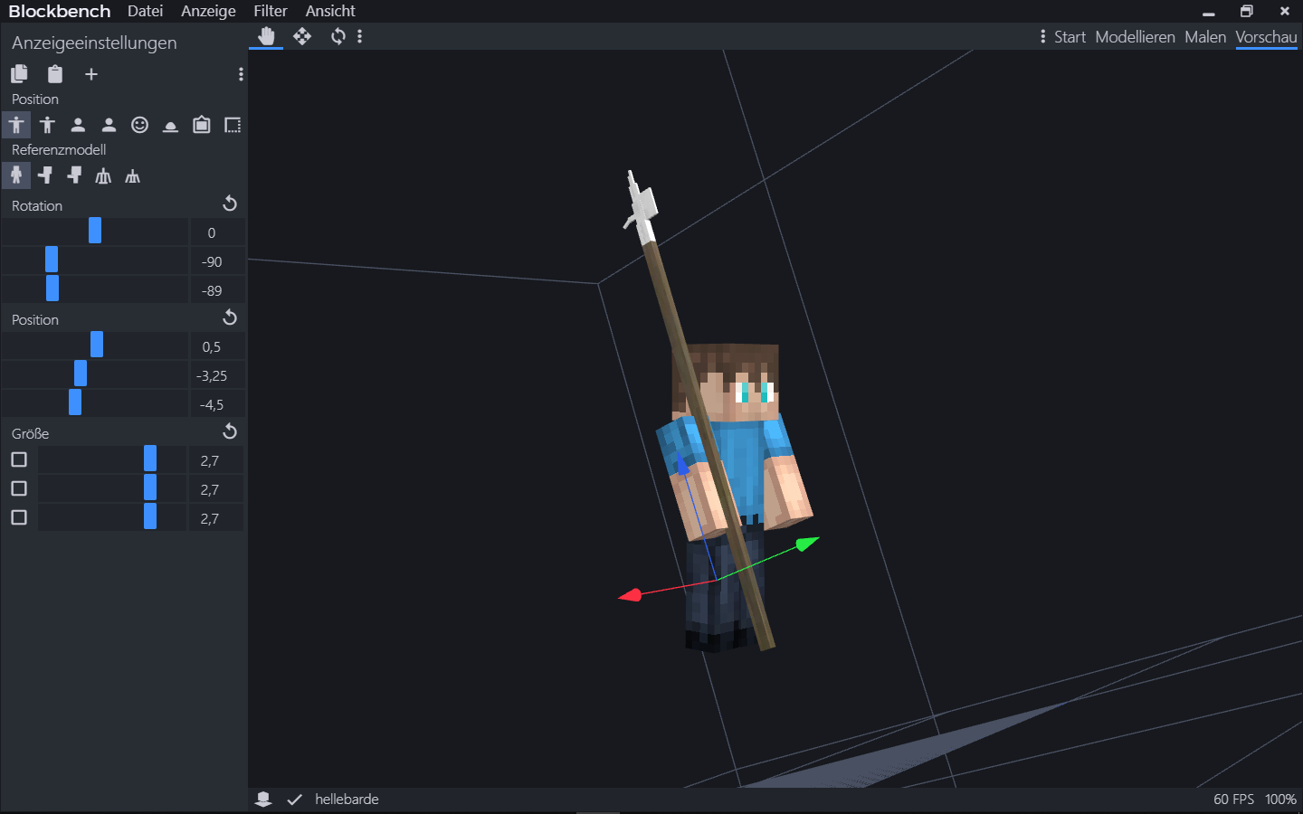The image size is (1303, 814).
Task: Click the 60 FPS counter
Action: pos(1233,800)
